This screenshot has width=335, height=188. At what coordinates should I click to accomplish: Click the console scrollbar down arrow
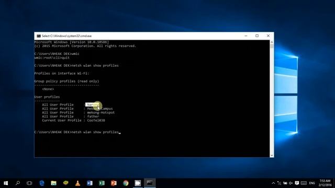[272, 156]
